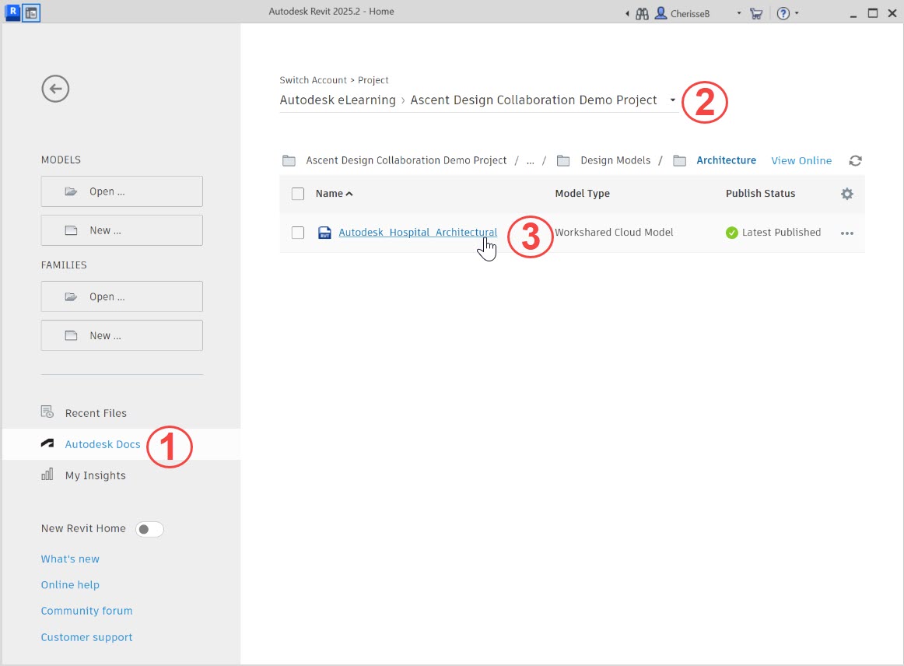Open the Customer support link

point(86,637)
